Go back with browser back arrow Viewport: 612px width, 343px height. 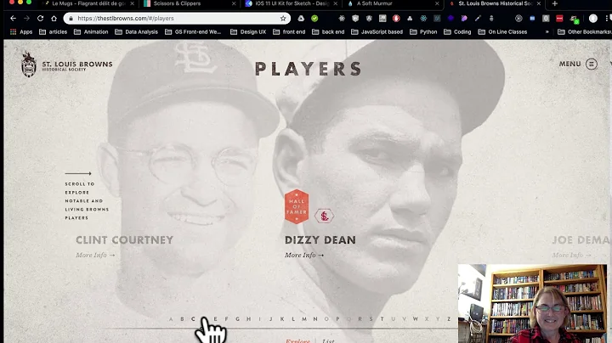pyautogui.click(x=13, y=19)
